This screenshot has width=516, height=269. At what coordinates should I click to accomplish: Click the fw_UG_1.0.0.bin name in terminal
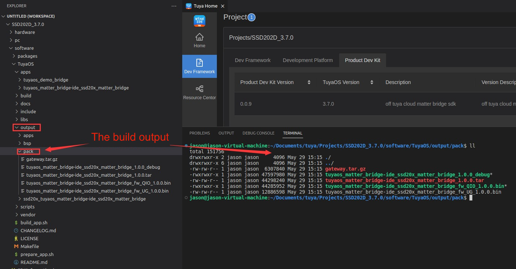point(413,192)
